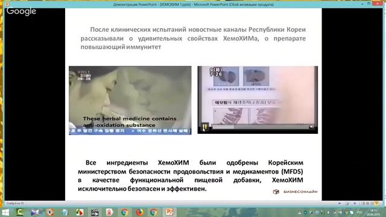Switch input language РУС indicator
The image size is (386, 217).
point(359,213)
